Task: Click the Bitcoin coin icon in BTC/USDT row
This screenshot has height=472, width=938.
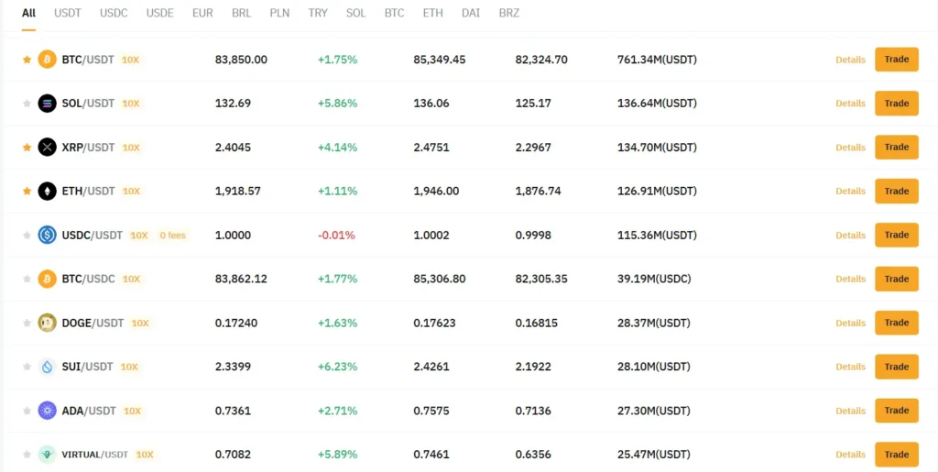Action: (48, 60)
